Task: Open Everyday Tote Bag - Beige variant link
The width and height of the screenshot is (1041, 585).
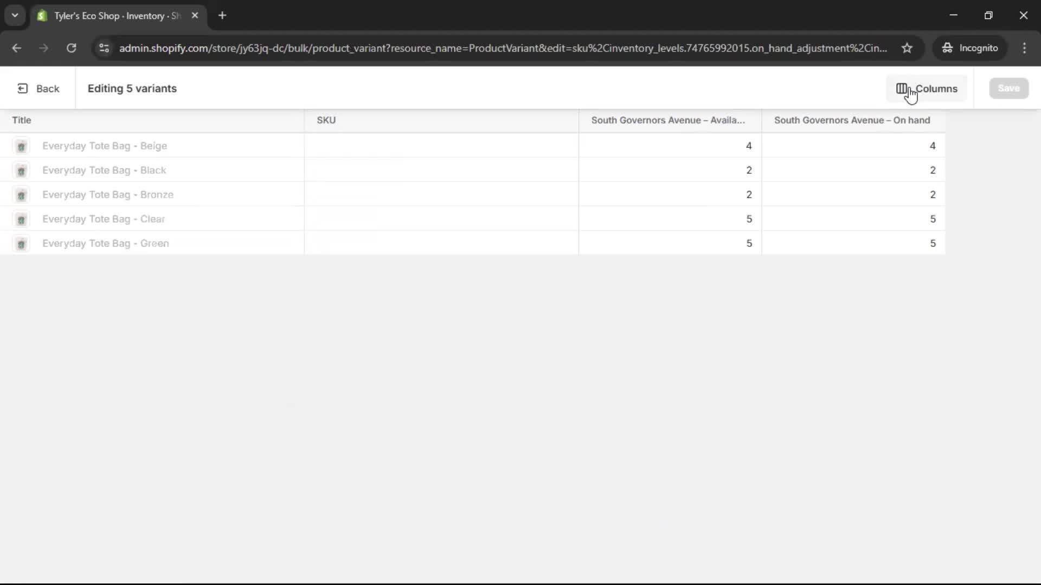Action: pyautogui.click(x=105, y=146)
